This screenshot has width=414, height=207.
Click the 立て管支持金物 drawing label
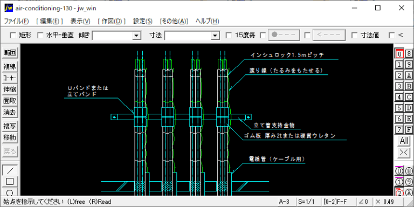coord(274,125)
